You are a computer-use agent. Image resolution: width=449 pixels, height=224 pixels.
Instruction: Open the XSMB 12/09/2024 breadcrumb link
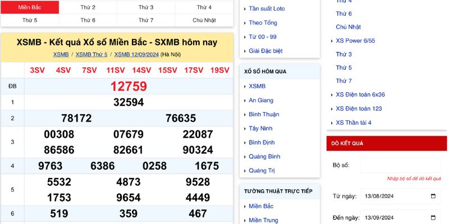click(x=136, y=54)
